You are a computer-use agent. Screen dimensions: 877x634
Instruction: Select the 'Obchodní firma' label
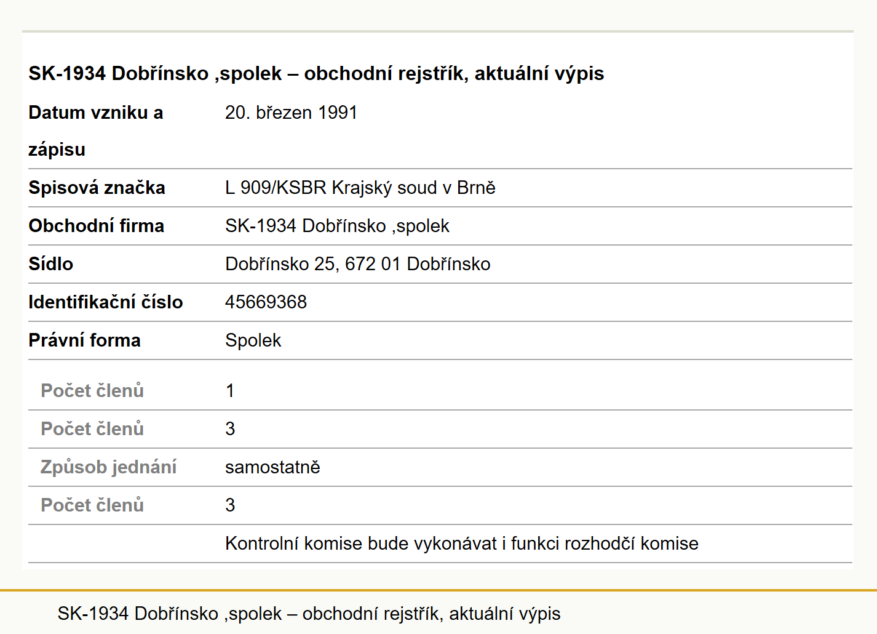(x=96, y=226)
